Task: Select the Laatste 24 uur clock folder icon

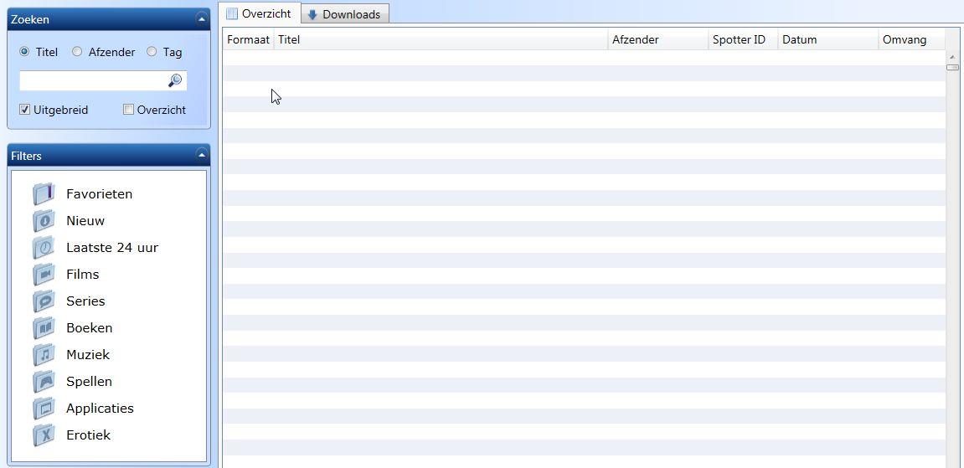Action: [44, 248]
